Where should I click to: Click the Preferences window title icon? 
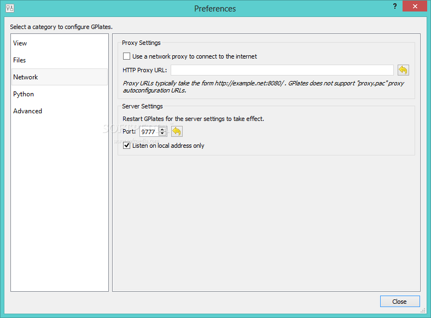pyautogui.click(x=10, y=8)
